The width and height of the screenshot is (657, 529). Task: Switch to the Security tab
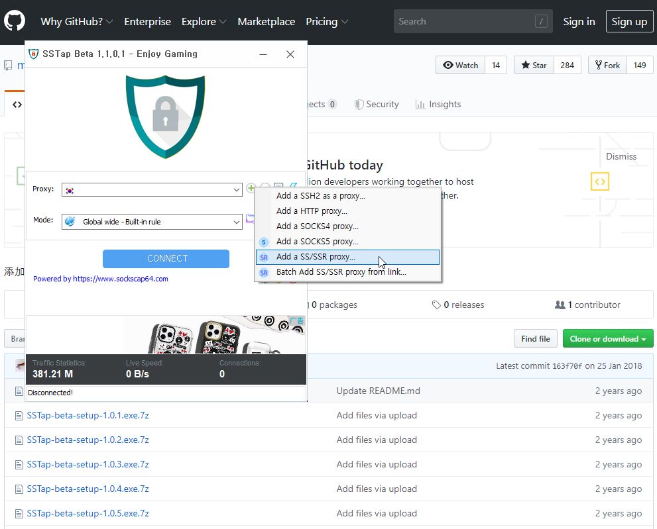(377, 104)
